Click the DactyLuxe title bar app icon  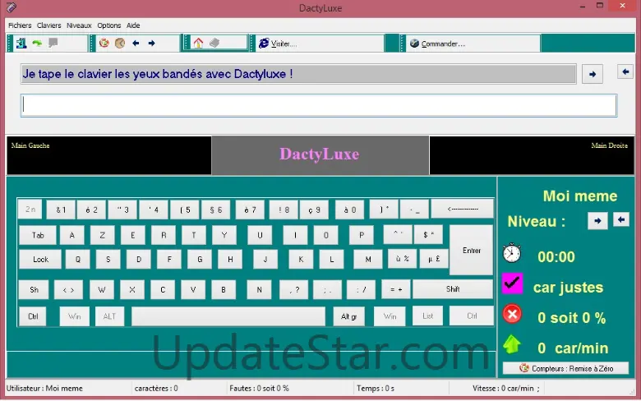[x=11, y=7]
